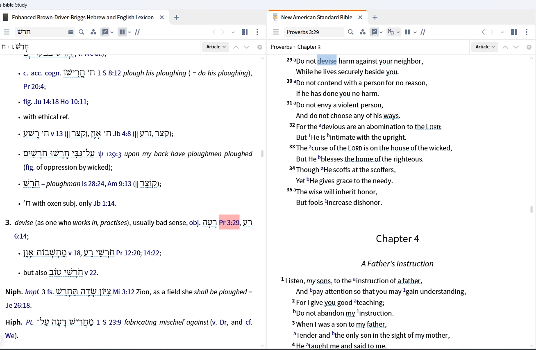The height and width of the screenshot is (350, 536).
Task: Open the Jb 1:14 reference link
Action: point(104,203)
